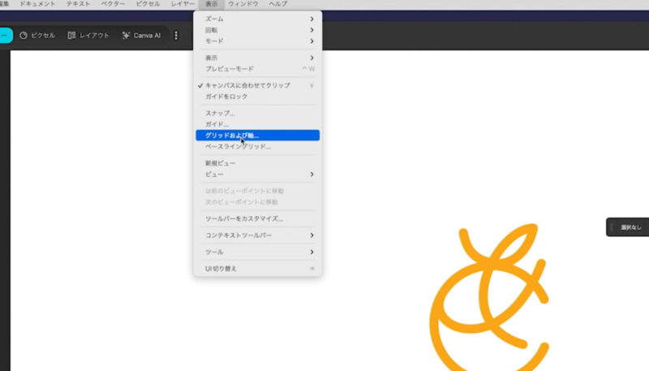The width and height of the screenshot is (649, 371).
Task: Expand the ビュー submenu
Action: tap(257, 175)
